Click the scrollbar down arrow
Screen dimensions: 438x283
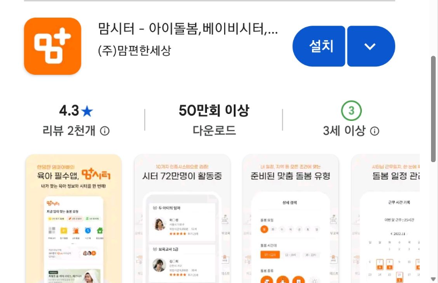coord(433,279)
